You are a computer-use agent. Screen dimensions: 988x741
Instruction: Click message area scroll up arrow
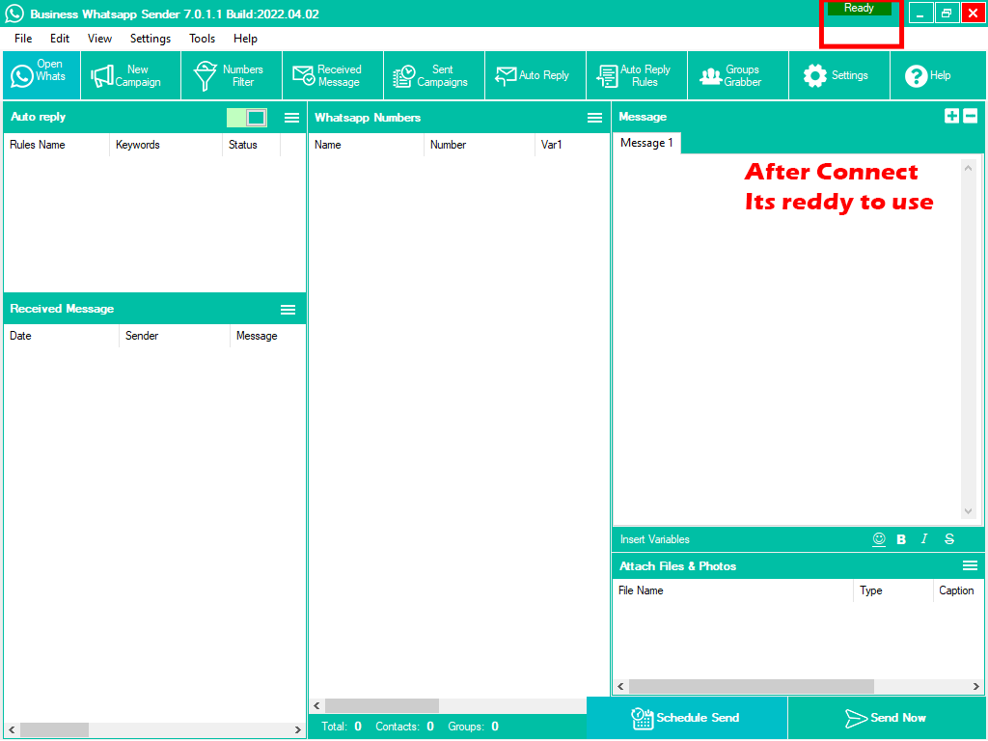pos(968,168)
